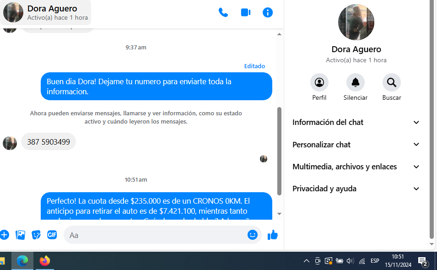Toggle the conversation information panel icon
437x270 pixels.
(268, 12)
